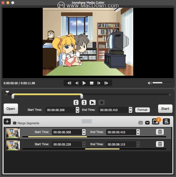Screen dimensions: 176x177
Task: Increase second segment Start Time stepper
Action: (84, 143)
